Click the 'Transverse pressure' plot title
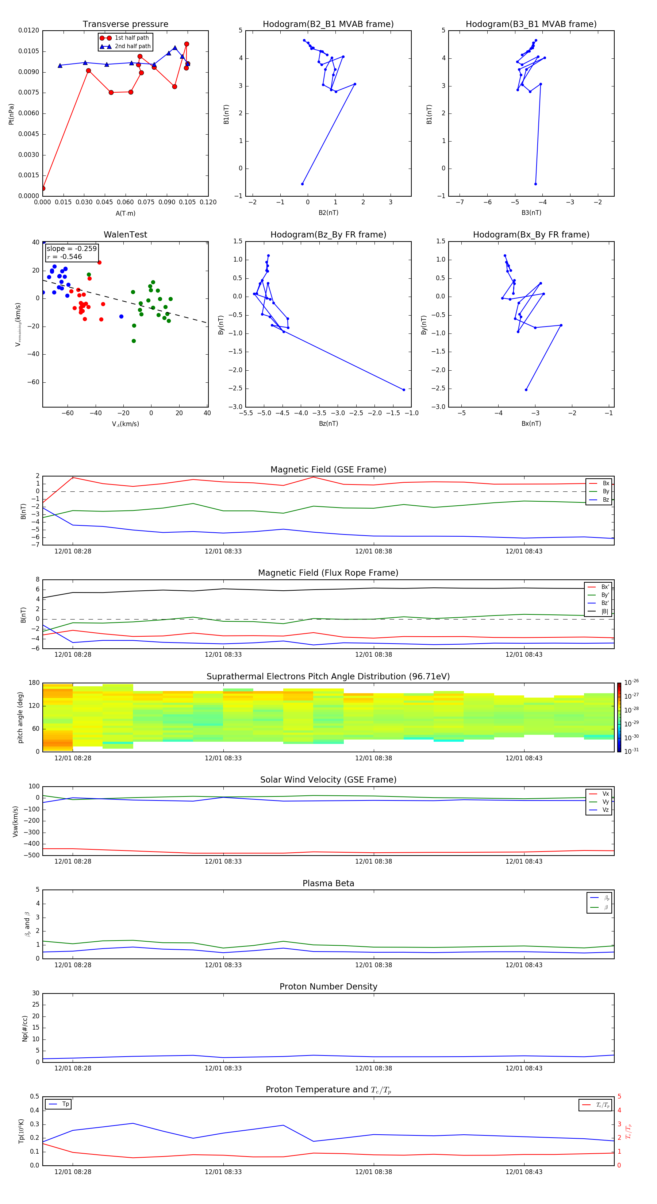 pyautogui.click(x=125, y=24)
